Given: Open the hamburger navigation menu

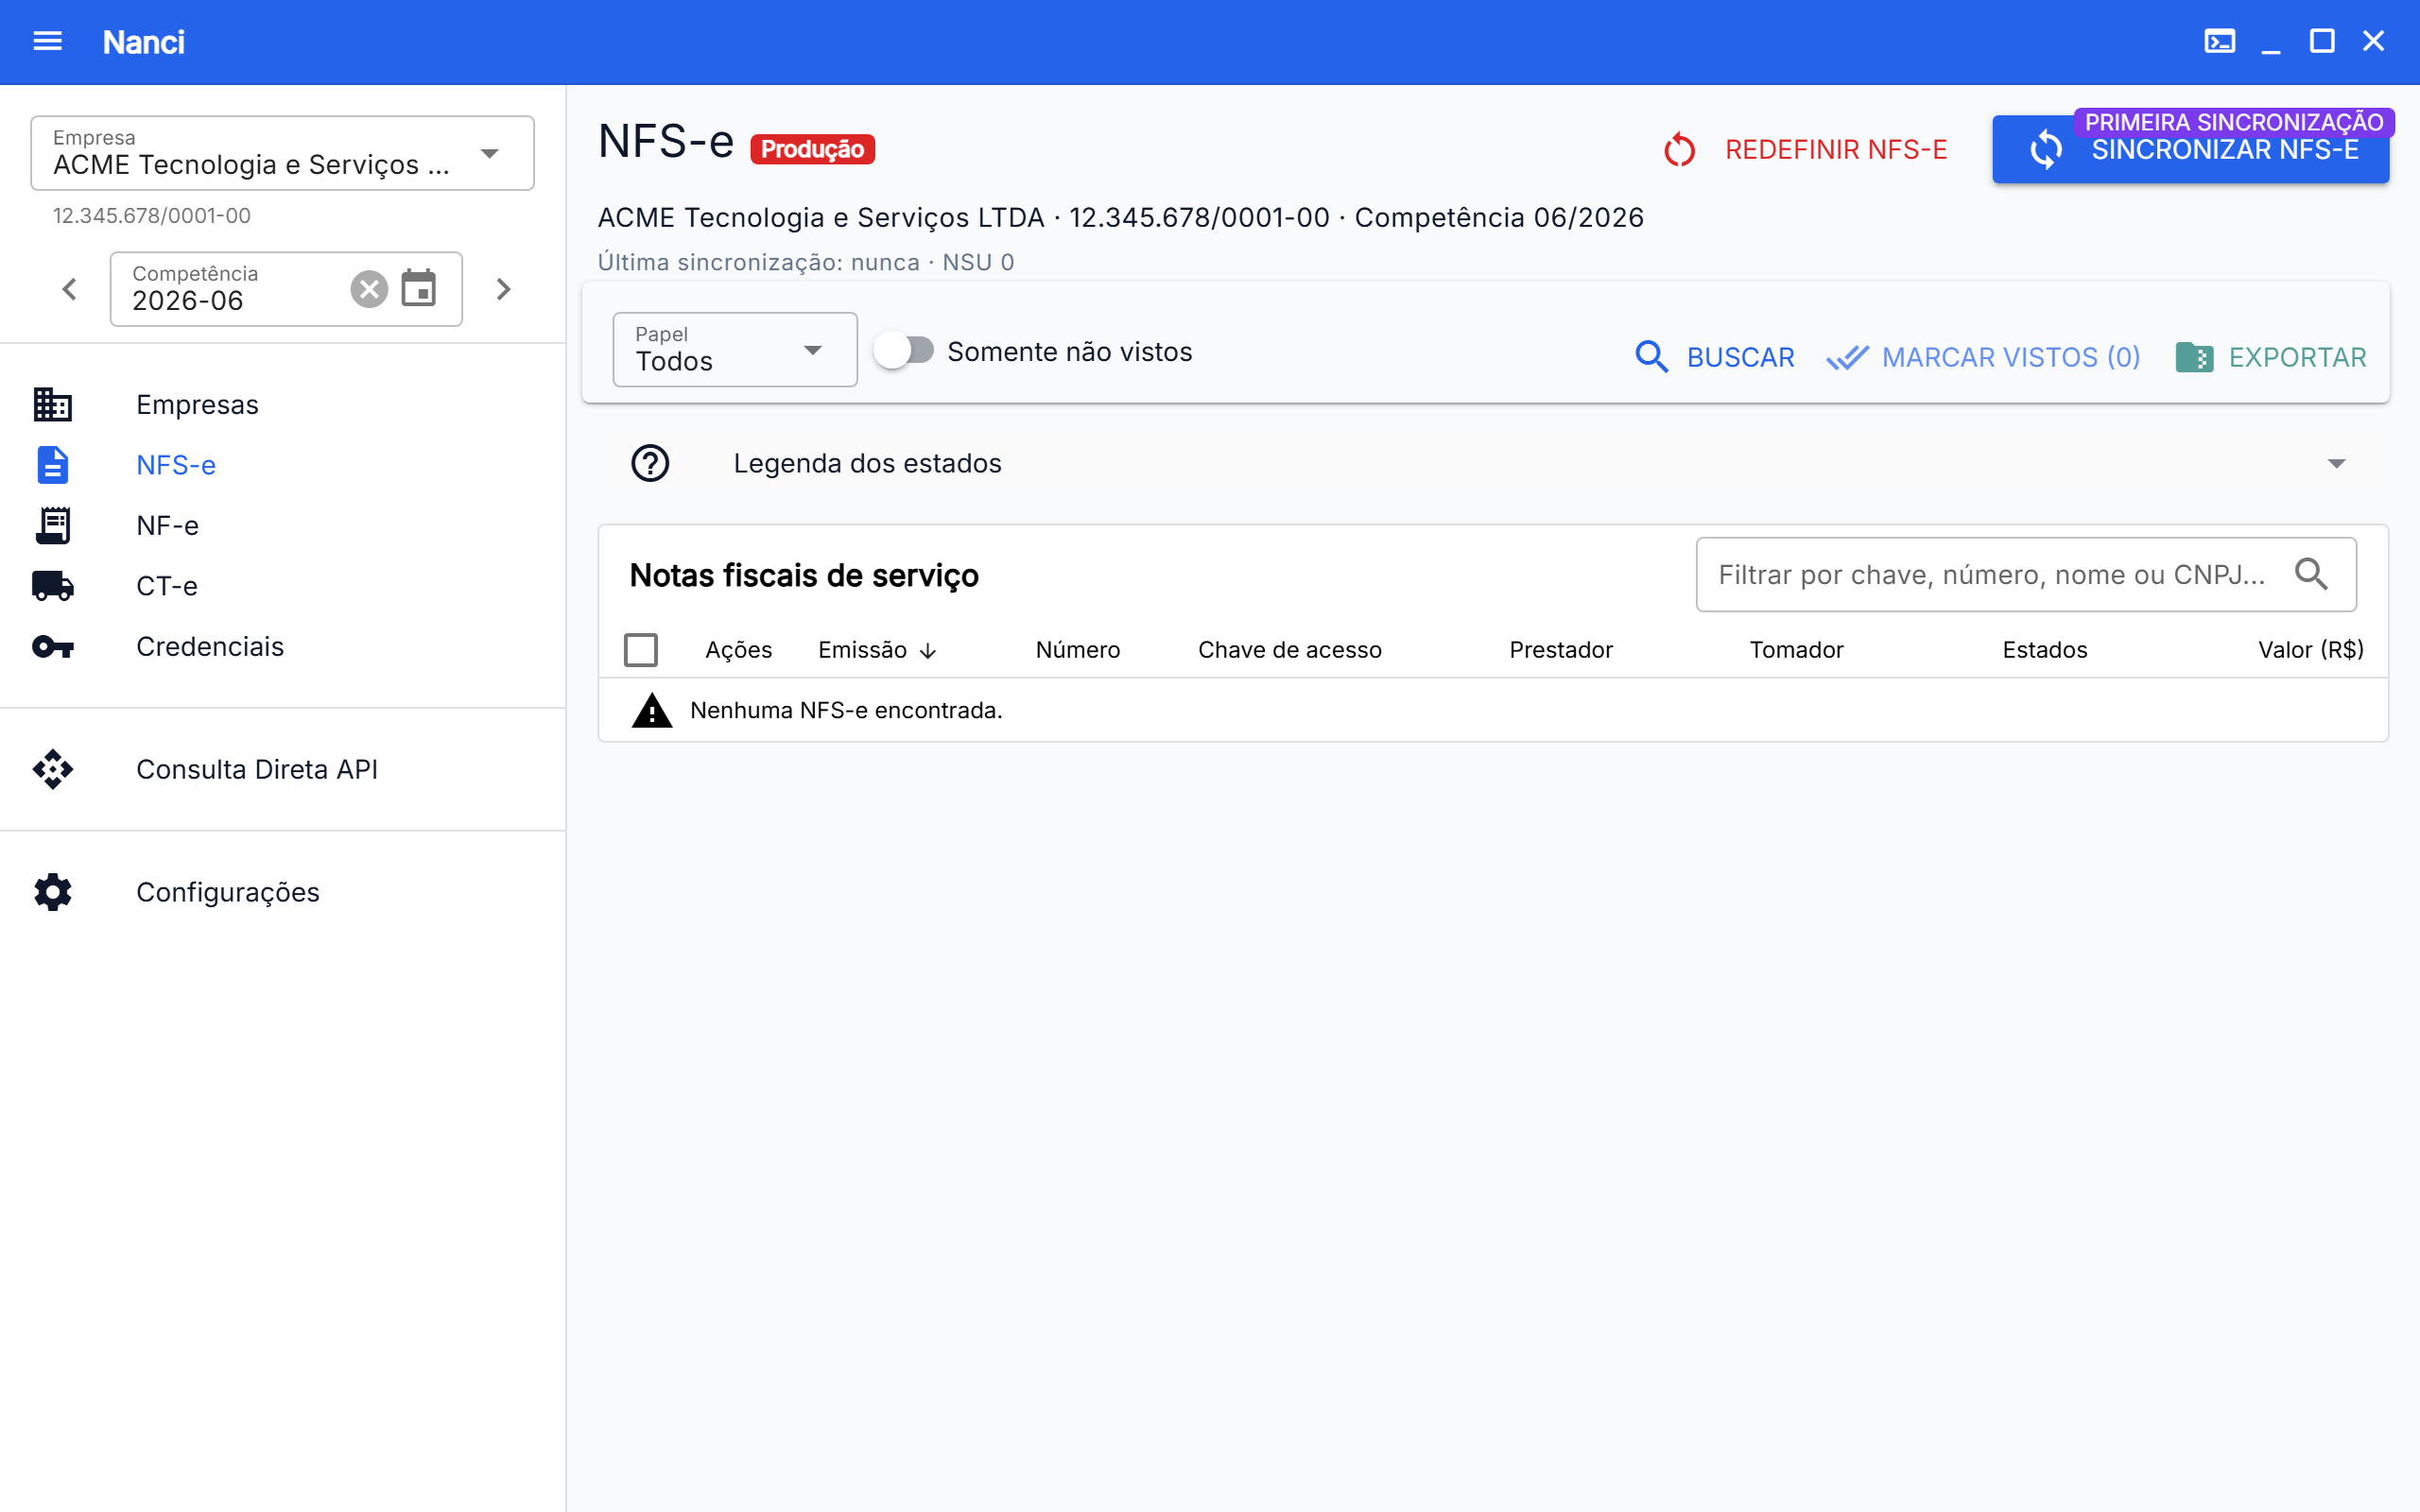Looking at the screenshot, I should [x=47, y=41].
